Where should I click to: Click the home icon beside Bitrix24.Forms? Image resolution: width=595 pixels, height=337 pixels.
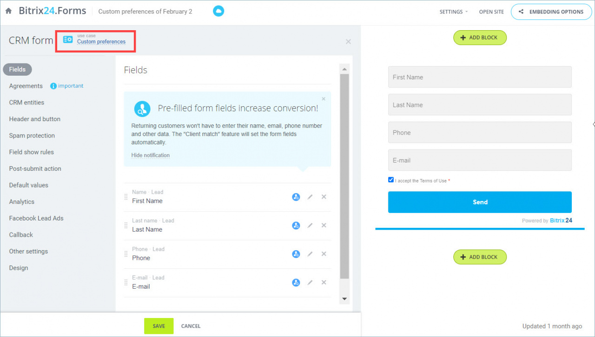pyautogui.click(x=8, y=11)
